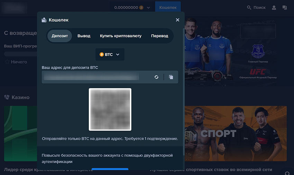294x175 pixels.
Task: Click the Bitcoin coin icon beside balance
Action: [x=141, y=8]
